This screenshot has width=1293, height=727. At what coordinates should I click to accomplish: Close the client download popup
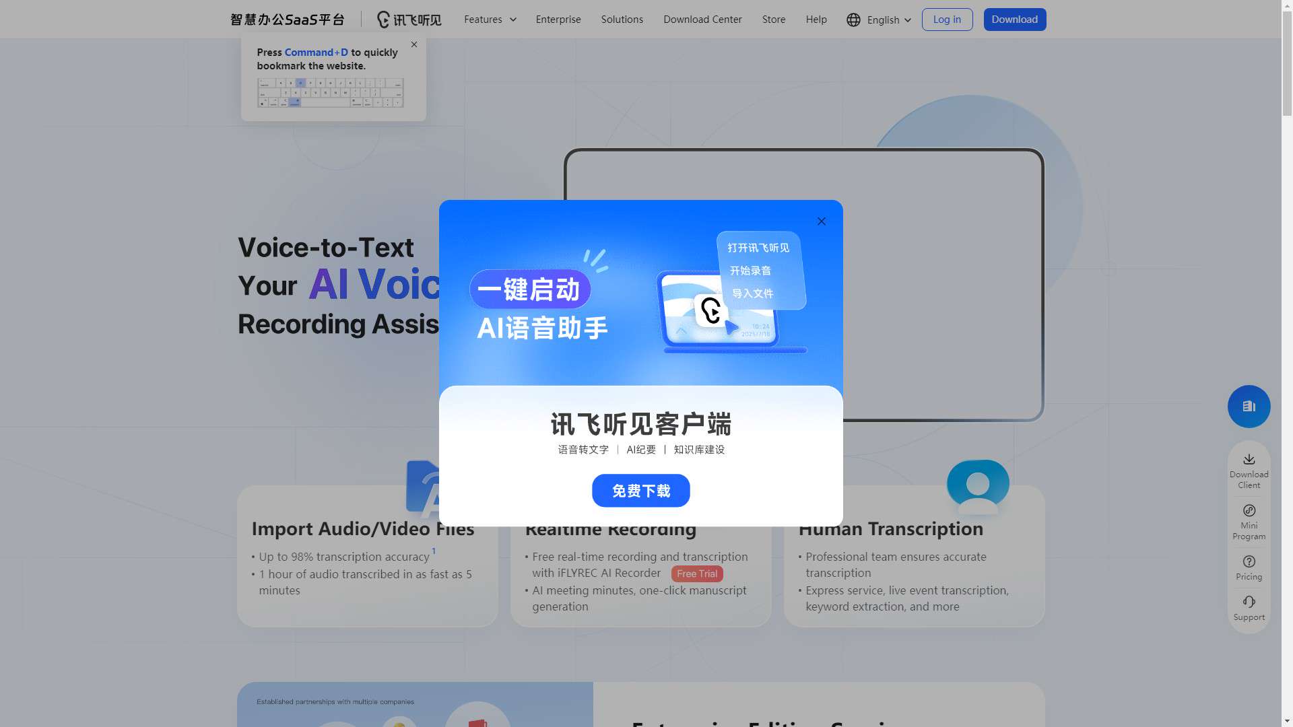[x=821, y=221]
